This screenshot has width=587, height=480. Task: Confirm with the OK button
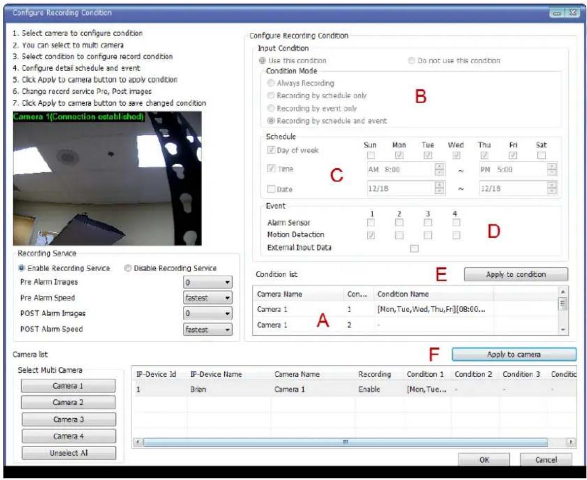point(484,460)
